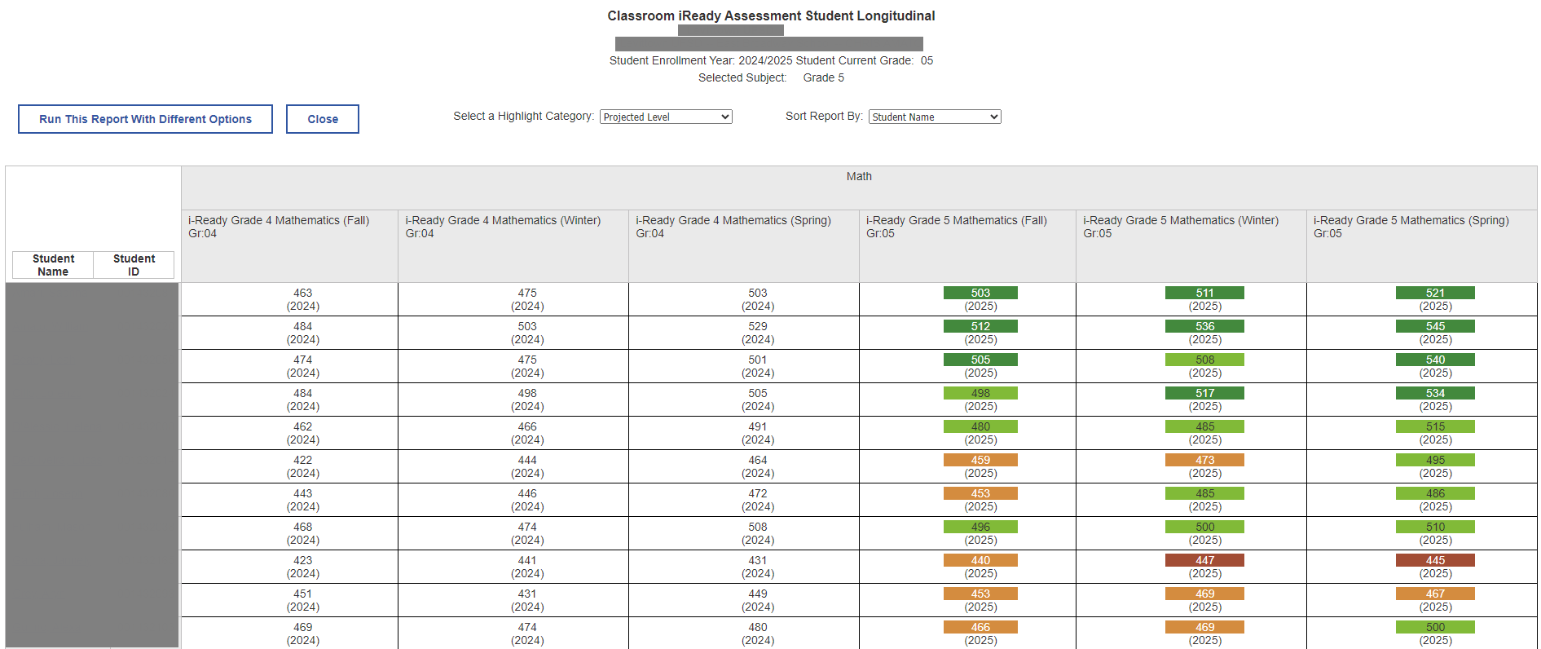Open the Sort Report By dropdown

[935, 117]
